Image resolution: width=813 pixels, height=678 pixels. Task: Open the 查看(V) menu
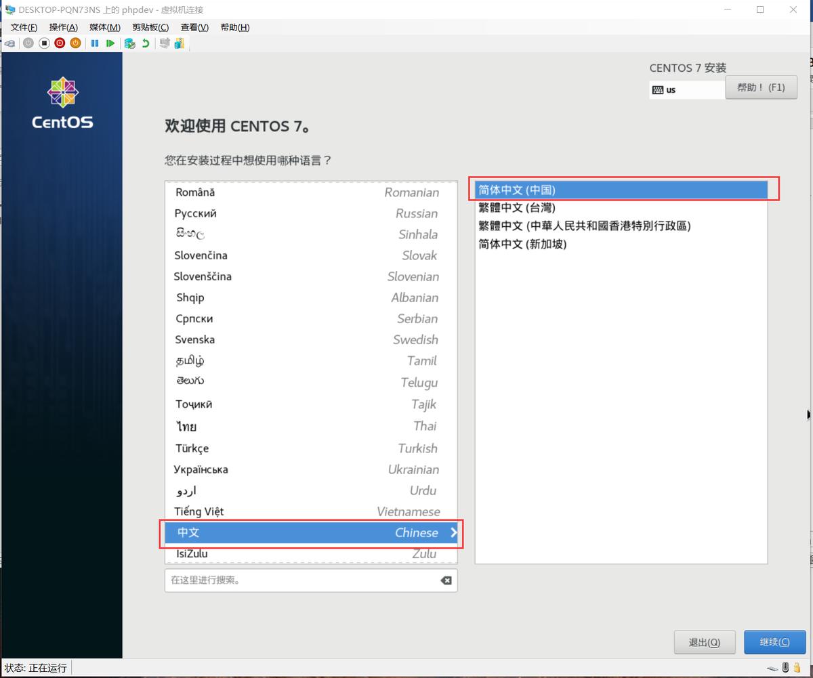coord(195,27)
